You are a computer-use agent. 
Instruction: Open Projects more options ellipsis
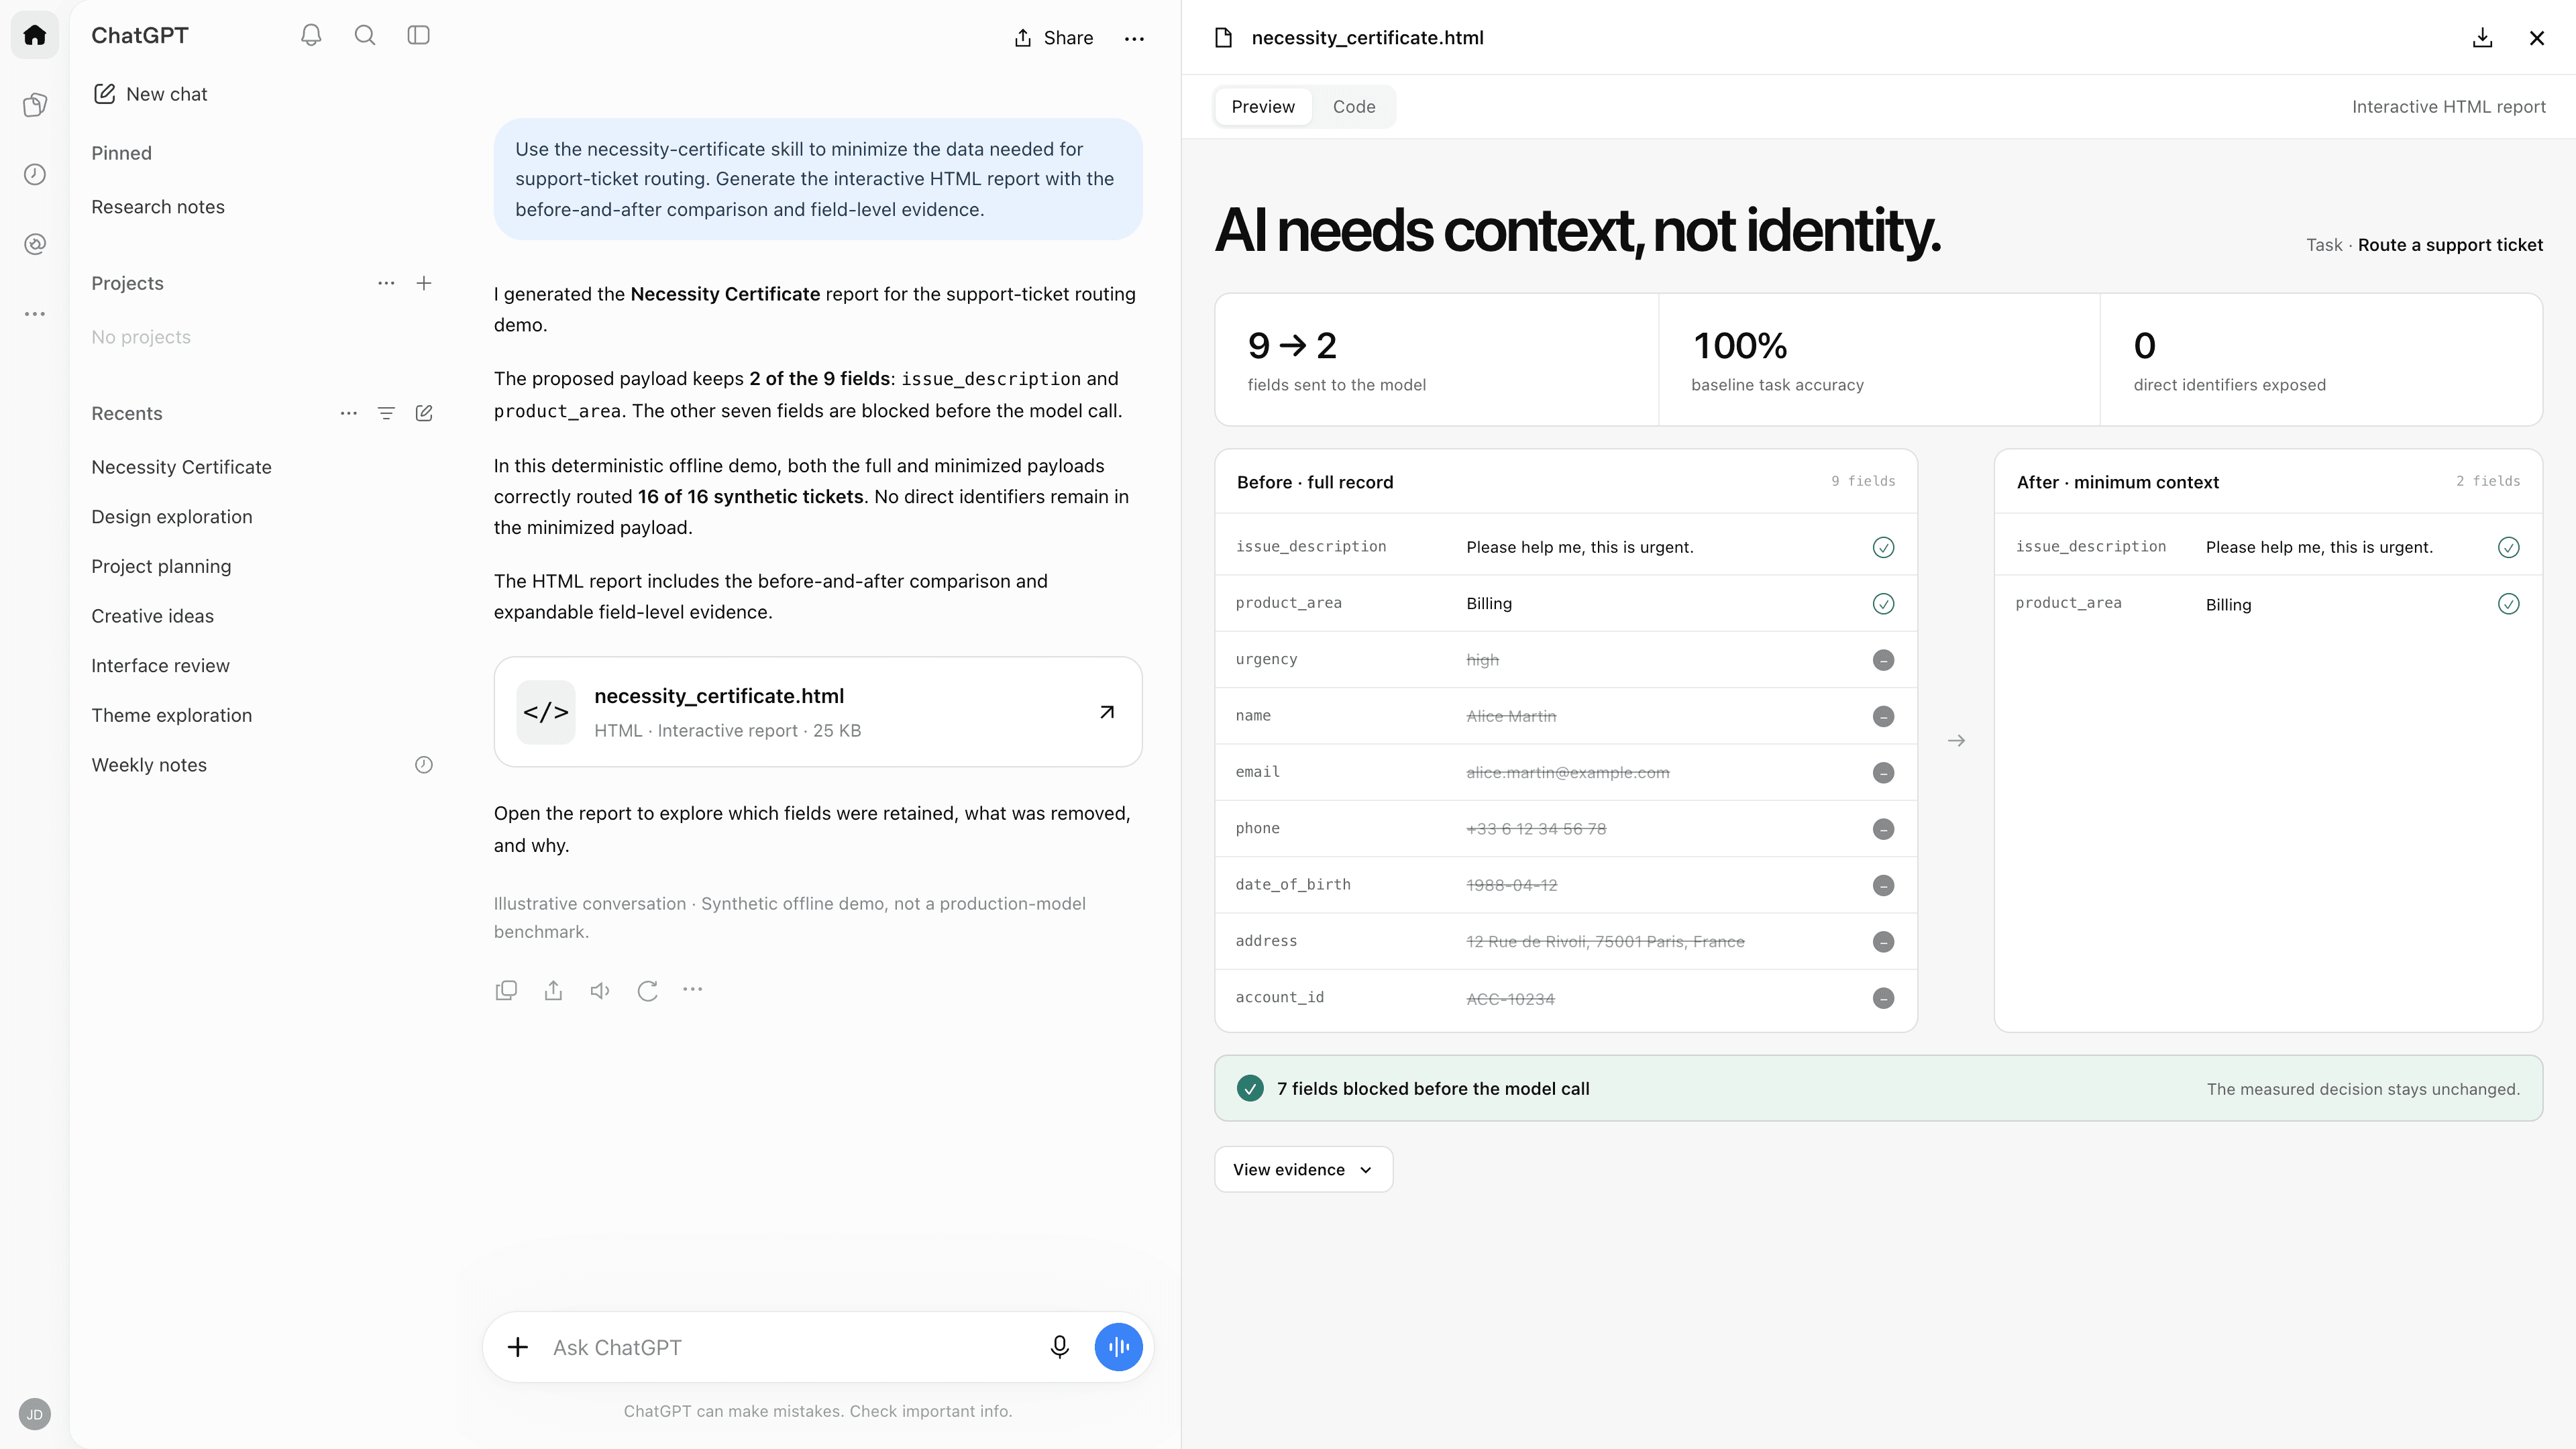pyautogui.click(x=386, y=283)
